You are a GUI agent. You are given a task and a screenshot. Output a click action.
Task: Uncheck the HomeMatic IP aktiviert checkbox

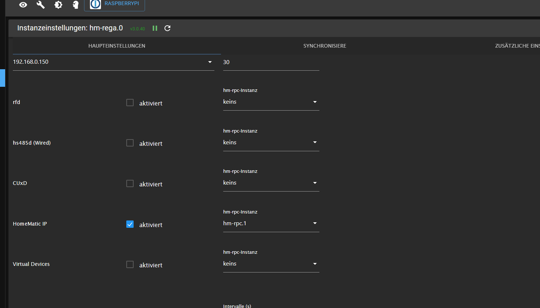[x=130, y=224]
